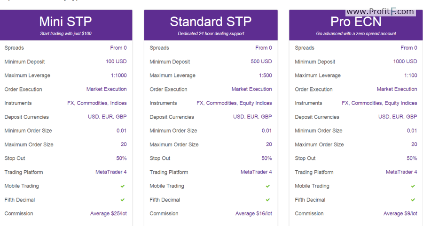
Task: Click Mini STP Mobile Trading green checkmark
Action: [123, 186]
